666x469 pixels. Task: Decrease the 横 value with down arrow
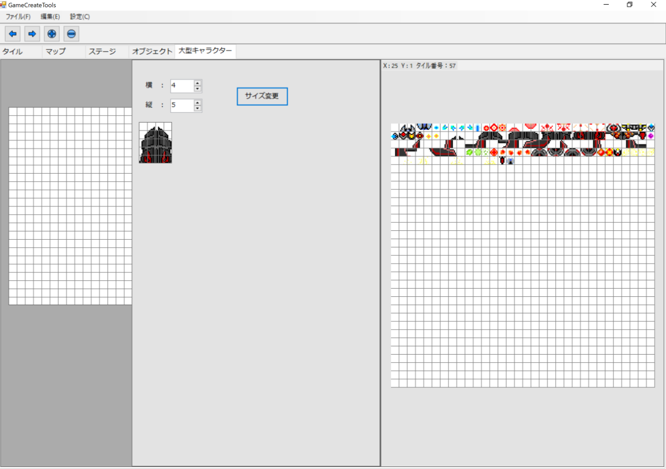tap(198, 89)
